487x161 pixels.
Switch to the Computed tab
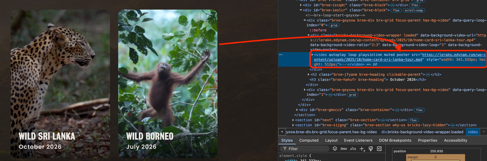(x=309, y=140)
